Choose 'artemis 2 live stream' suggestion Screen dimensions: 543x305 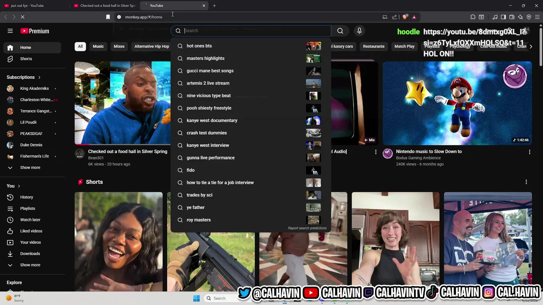[250, 83]
